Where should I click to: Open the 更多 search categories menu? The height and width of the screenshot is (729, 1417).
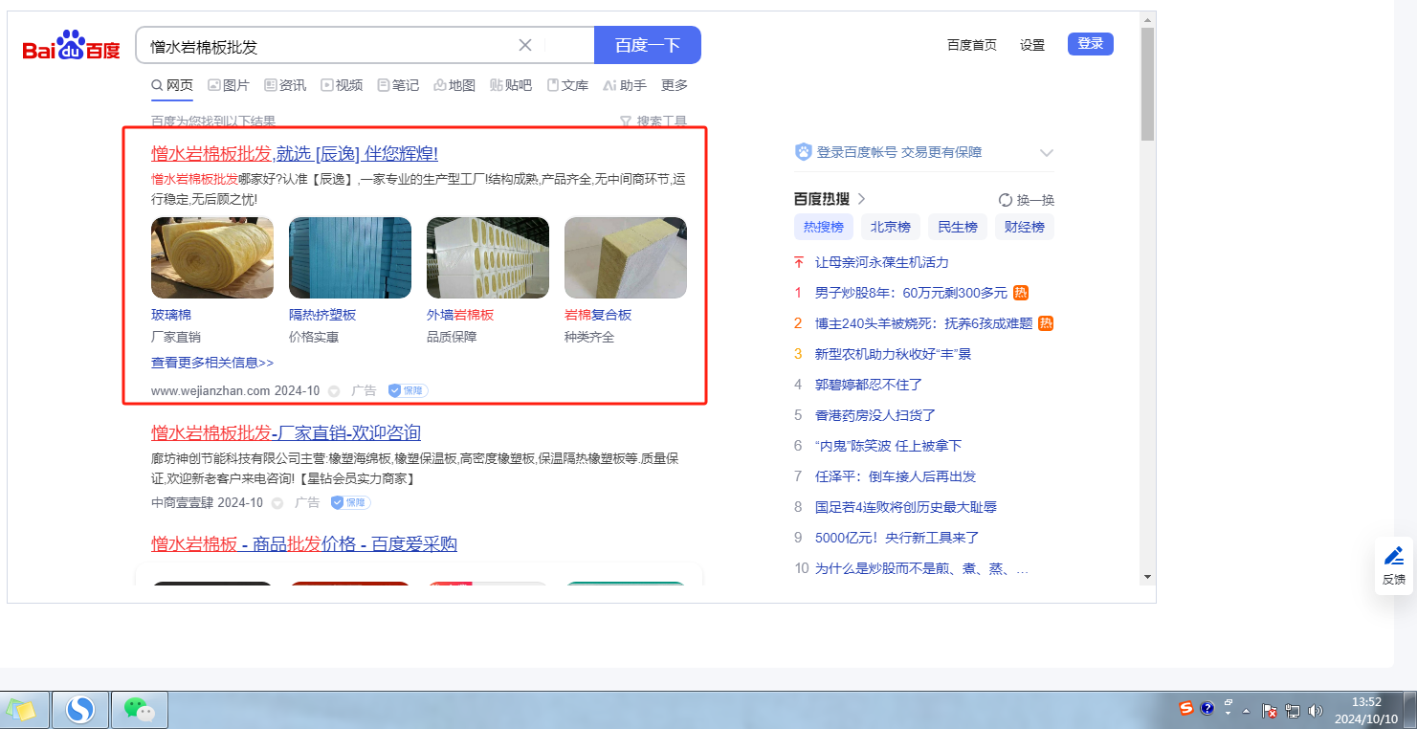pos(675,85)
